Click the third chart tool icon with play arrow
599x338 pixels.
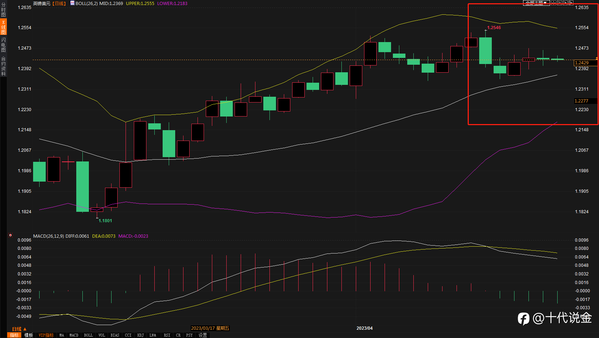click(565, 3)
